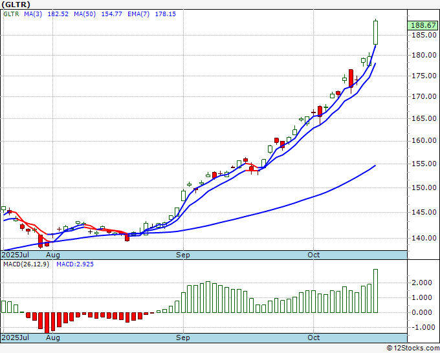Click the current price tag 188.67
Viewport: 440px width, 353px height.
point(423,25)
